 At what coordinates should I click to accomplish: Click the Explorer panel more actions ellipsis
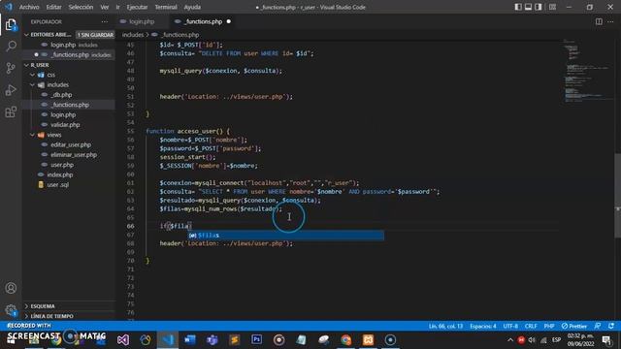tap(105, 21)
